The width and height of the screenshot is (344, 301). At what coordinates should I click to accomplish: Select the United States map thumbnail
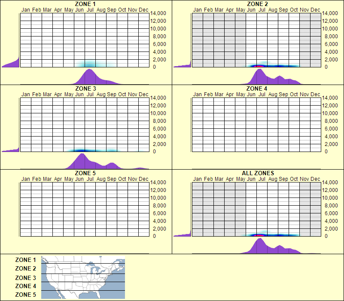click(82, 277)
